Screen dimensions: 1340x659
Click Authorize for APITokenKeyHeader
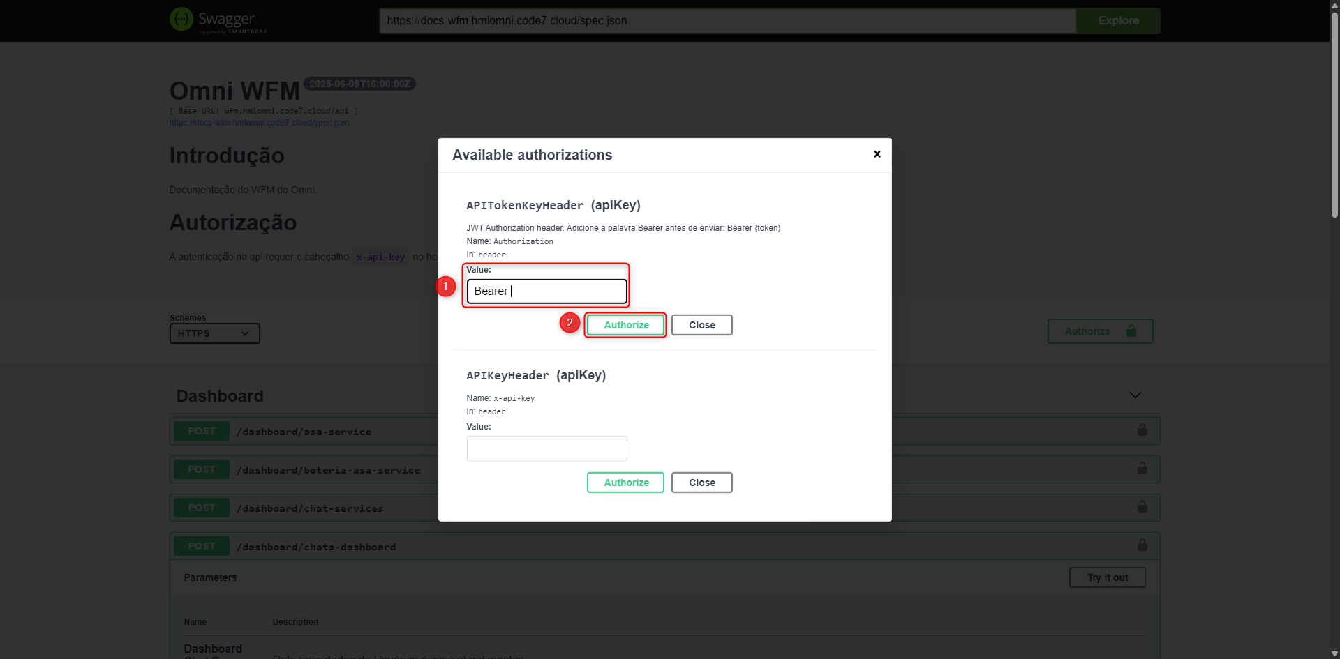click(625, 325)
